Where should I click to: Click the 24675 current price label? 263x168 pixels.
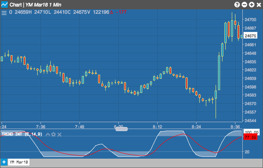pyautogui.click(x=250, y=36)
